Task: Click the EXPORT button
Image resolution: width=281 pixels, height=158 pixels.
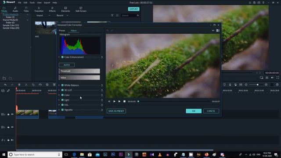Action: 133,9
